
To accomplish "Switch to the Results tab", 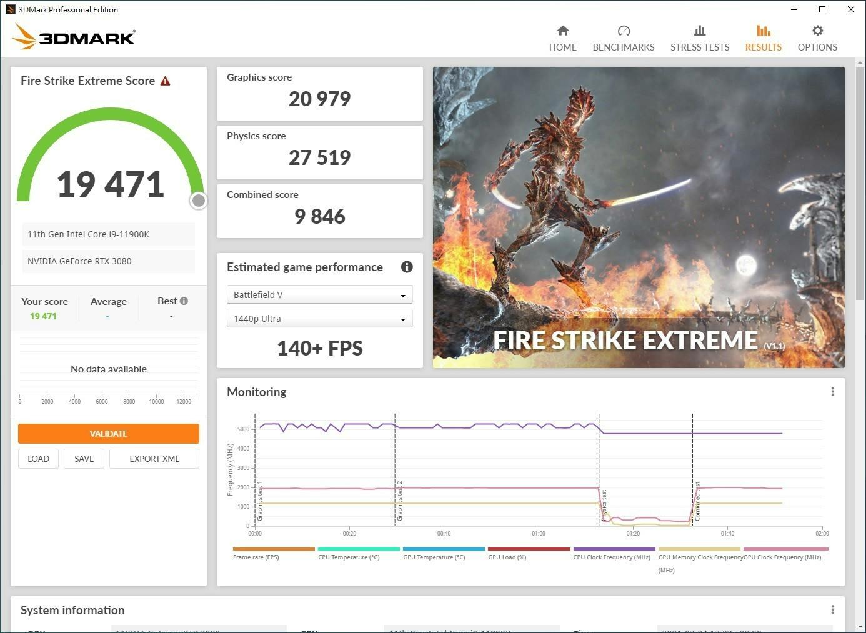I will 763,38.
